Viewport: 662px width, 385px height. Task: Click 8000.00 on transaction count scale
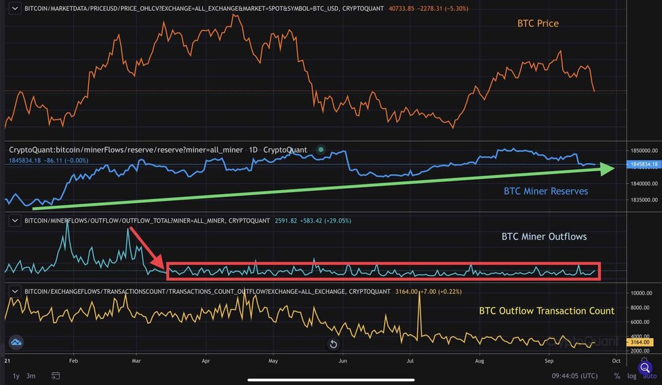click(x=640, y=308)
